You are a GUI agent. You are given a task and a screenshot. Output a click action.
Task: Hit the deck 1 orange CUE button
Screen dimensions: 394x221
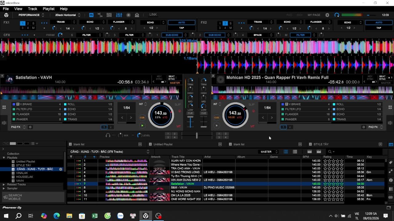pyautogui.click(x=142, y=118)
